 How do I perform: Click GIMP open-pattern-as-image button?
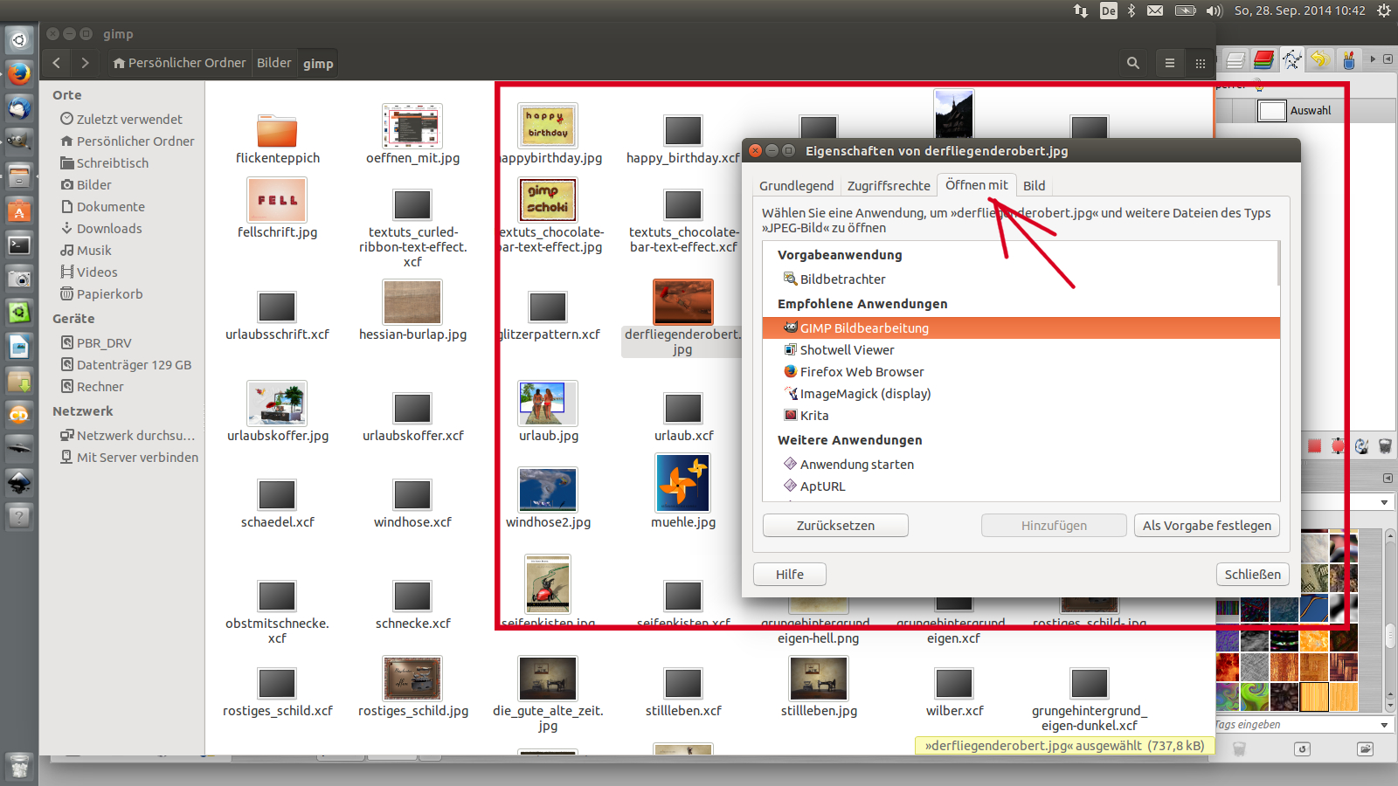pos(1366,749)
